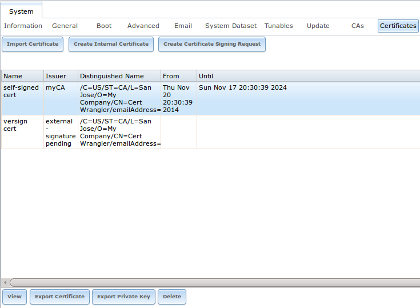
Task: Click the Sun Nov 17 20:30:39 2024 cell
Action: click(309, 98)
